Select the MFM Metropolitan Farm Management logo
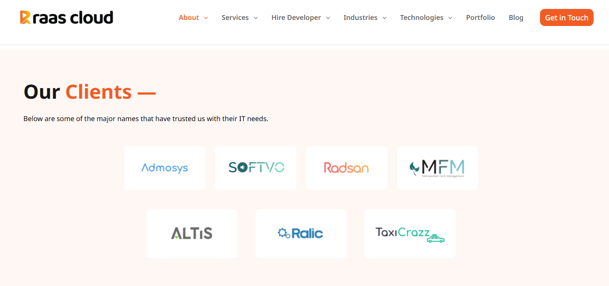 click(x=438, y=168)
